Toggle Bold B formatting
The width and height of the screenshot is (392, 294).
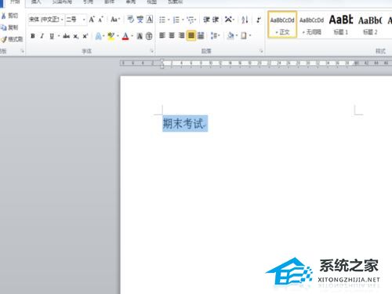(33, 36)
